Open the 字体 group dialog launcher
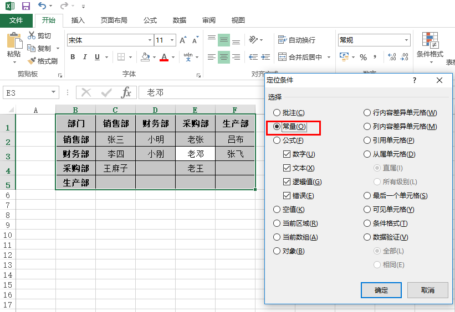Viewport: 455px width, 312px height. pyautogui.click(x=198, y=76)
